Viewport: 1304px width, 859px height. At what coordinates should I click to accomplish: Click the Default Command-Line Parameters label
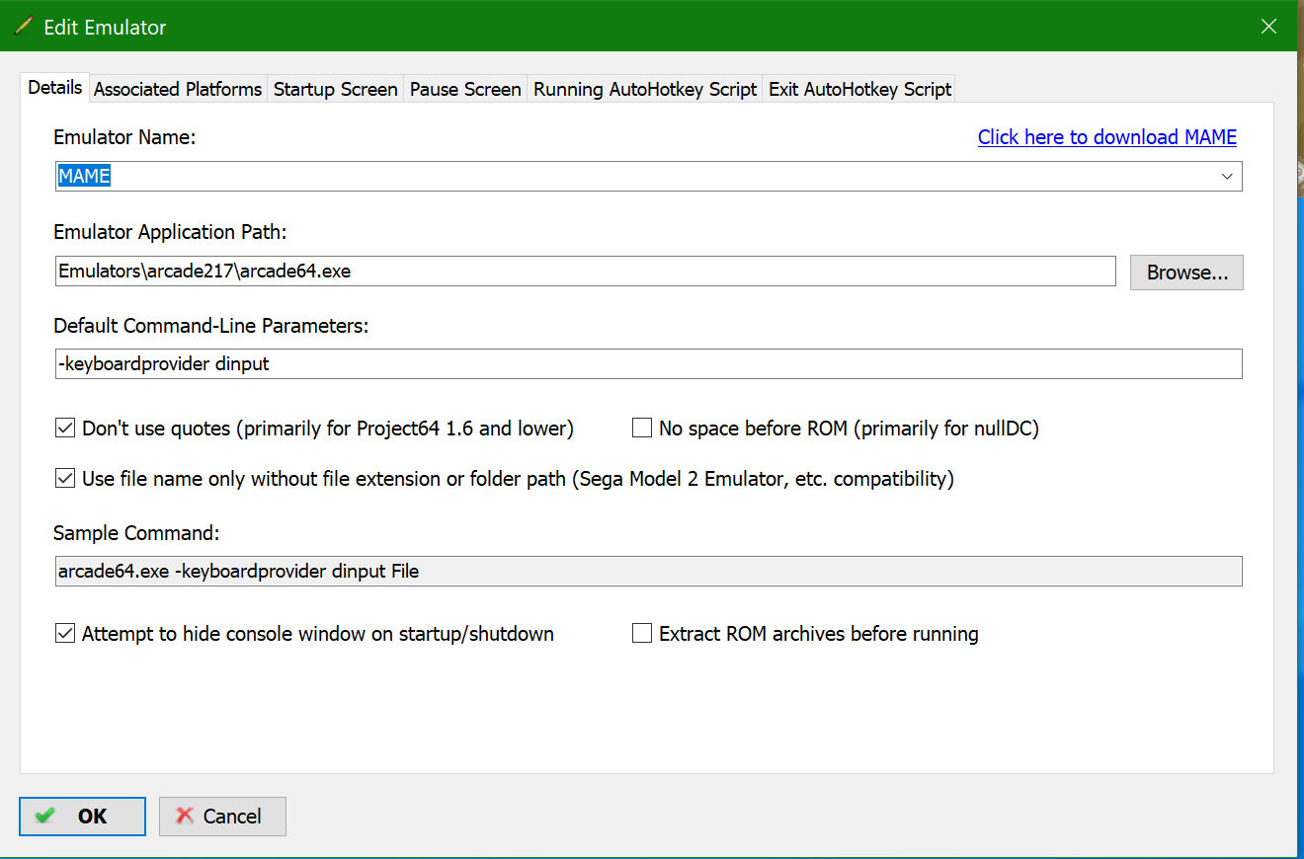click(211, 326)
